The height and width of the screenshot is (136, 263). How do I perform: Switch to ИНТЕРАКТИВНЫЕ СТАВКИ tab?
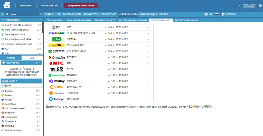click(x=133, y=20)
